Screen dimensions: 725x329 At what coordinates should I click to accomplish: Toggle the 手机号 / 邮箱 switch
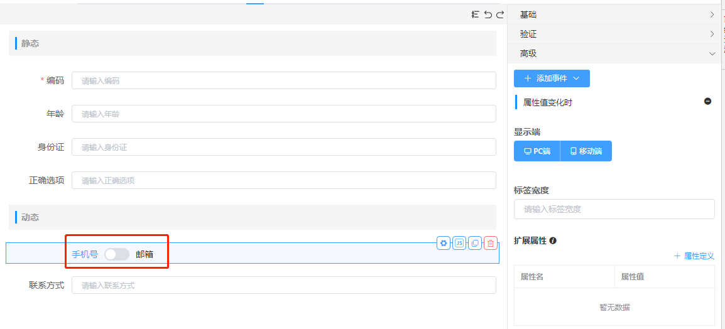tap(116, 254)
